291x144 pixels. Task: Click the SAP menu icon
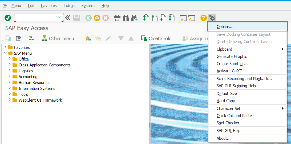18,38
